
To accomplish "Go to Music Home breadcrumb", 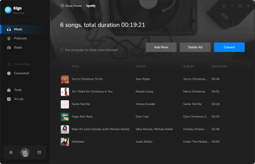I will tap(73, 6).
